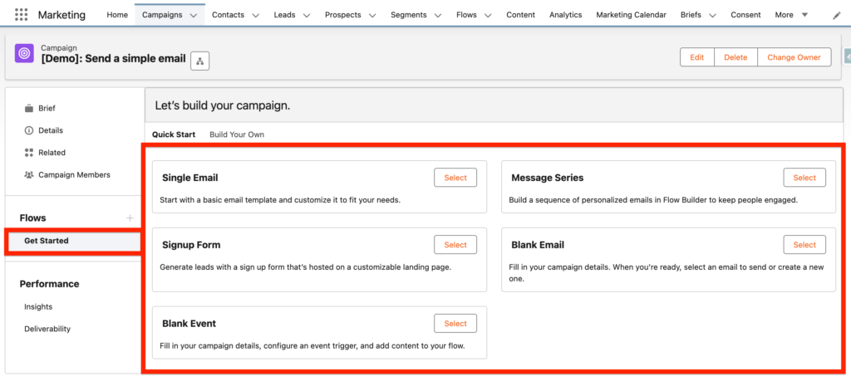
Task: Expand the Segments tab dropdown chevron
Action: pyautogui.click(x=438, y=15)
